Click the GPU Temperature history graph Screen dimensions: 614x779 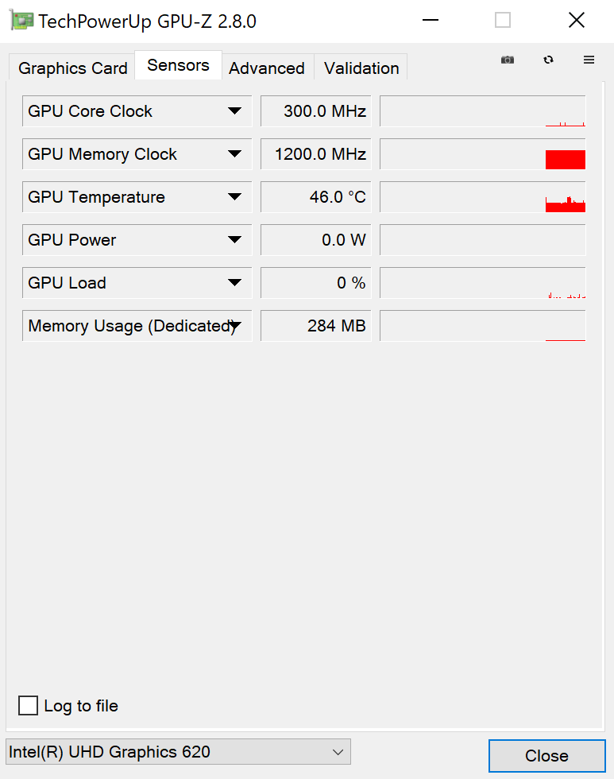coord(483,197)
